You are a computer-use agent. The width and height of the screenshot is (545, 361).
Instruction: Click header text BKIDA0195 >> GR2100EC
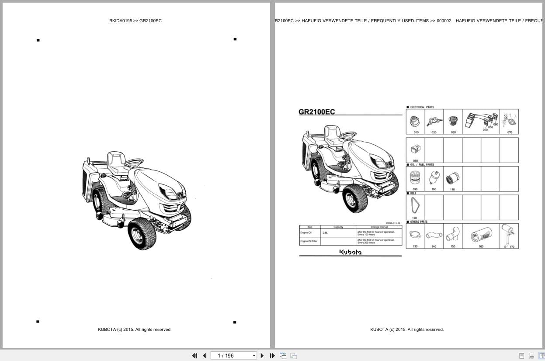coord(135,20)
